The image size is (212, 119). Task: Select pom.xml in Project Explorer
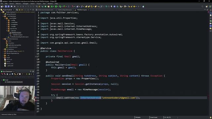click(x=10, y=66)
